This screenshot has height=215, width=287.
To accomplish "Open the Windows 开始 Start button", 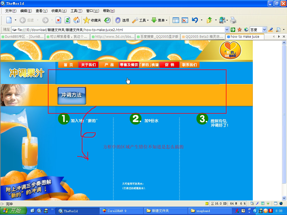I will click(x=13, y=211).
